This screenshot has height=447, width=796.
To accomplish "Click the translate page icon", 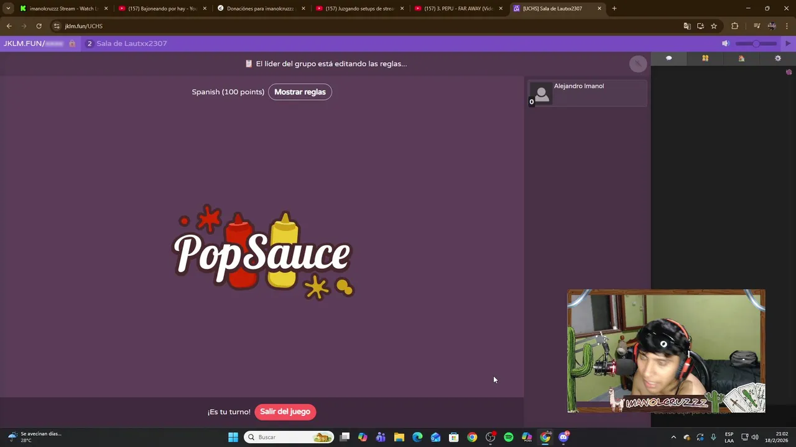I will pos(687,26).
